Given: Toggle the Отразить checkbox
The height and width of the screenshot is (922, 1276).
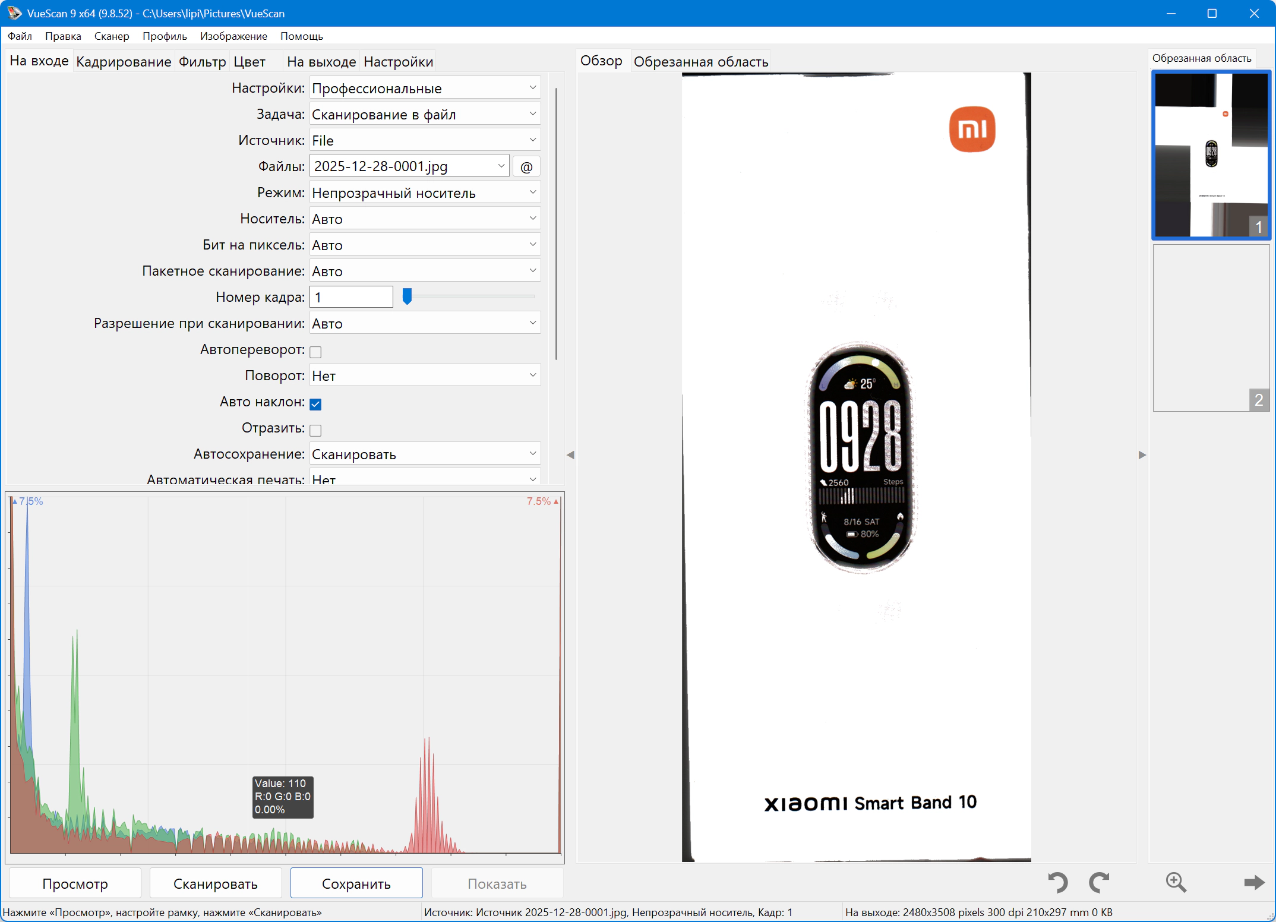Looking at the screenshot, I should click(x=315, y=431).
